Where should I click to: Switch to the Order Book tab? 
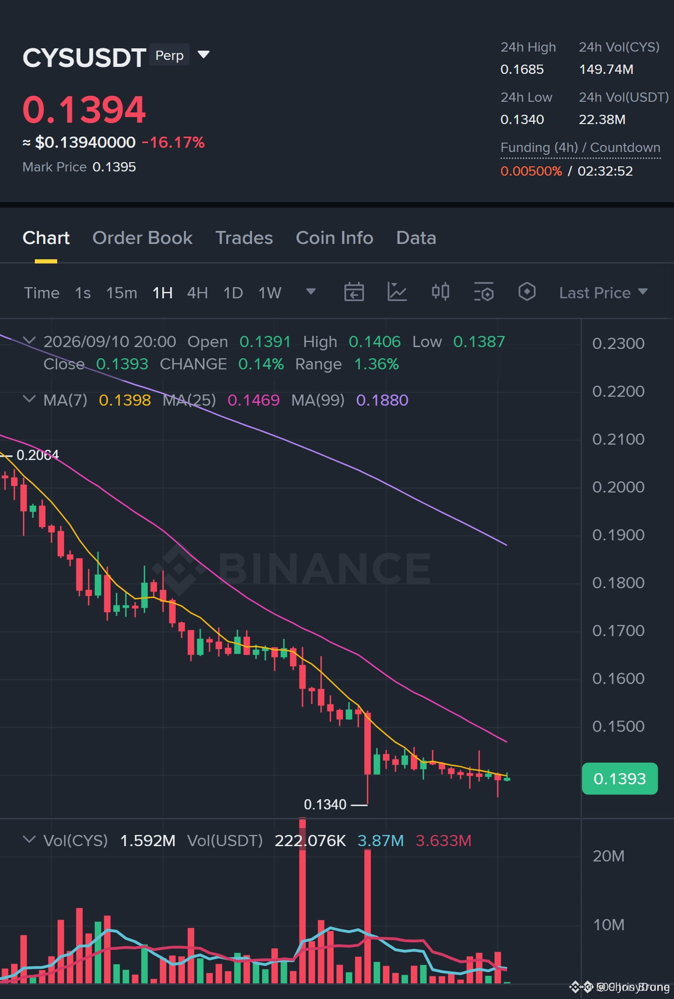click(x=142, y=238)
